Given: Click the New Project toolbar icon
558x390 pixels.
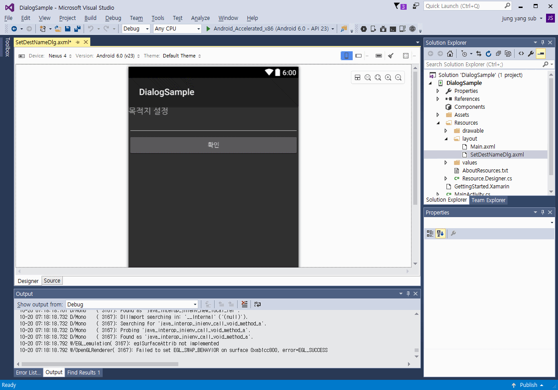Looking at the screenshot, I should click(x=43, y=29).
